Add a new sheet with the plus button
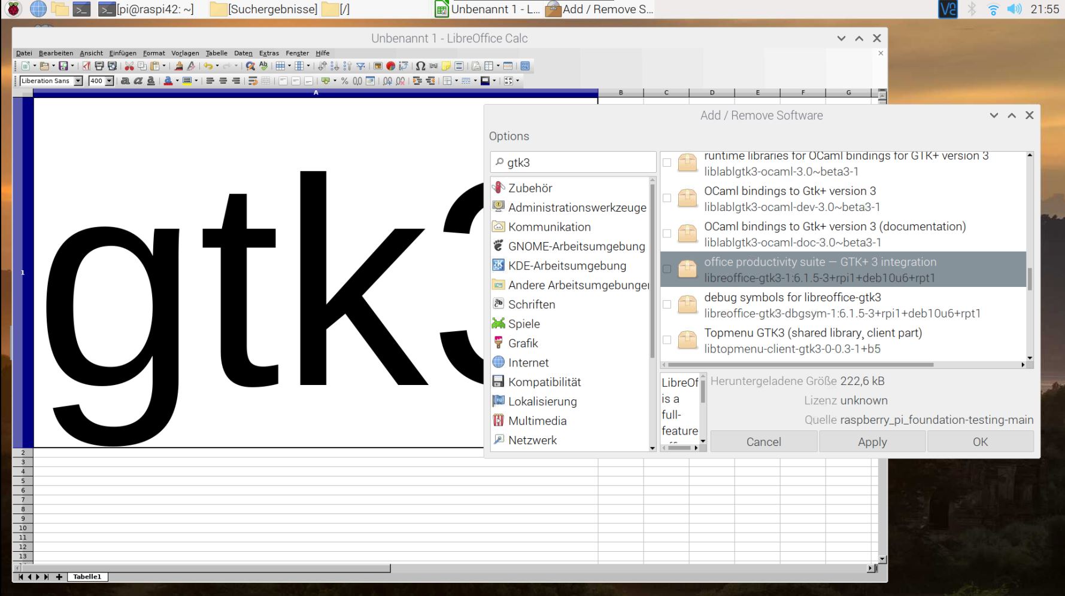 coord(59,577)
